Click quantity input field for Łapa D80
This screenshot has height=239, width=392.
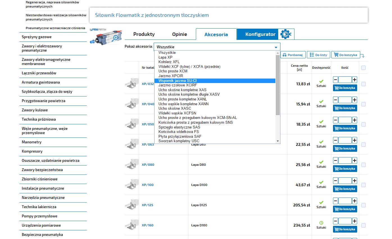[345, 160]
